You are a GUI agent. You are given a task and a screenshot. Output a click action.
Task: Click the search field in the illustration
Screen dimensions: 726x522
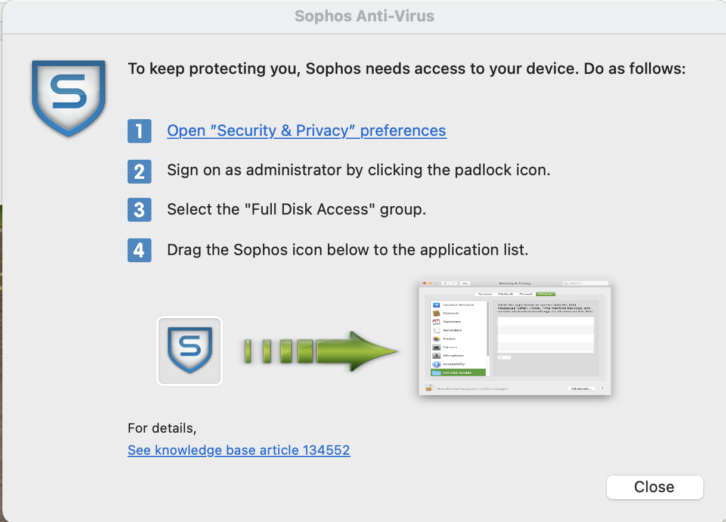click(x=585, y=283)
